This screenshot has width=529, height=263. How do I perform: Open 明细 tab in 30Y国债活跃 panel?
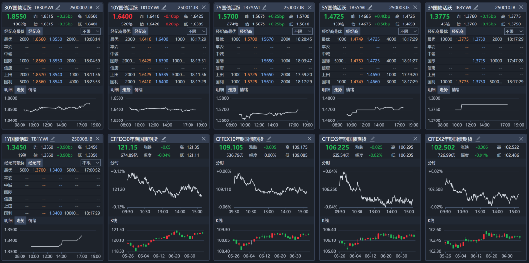[8, 90]
